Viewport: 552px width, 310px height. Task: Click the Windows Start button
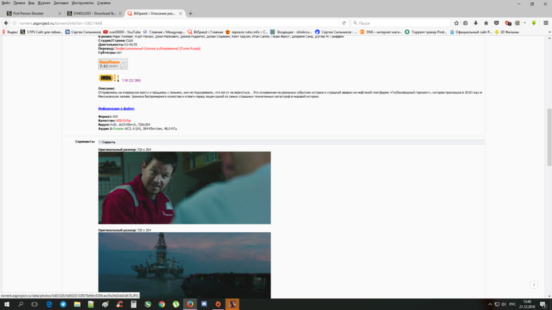click(x=6, y=304)
